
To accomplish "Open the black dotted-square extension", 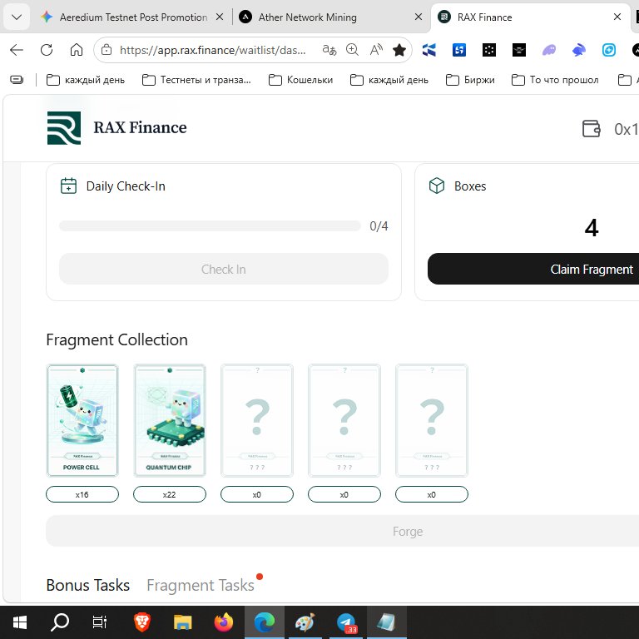I will click(489, 50).
